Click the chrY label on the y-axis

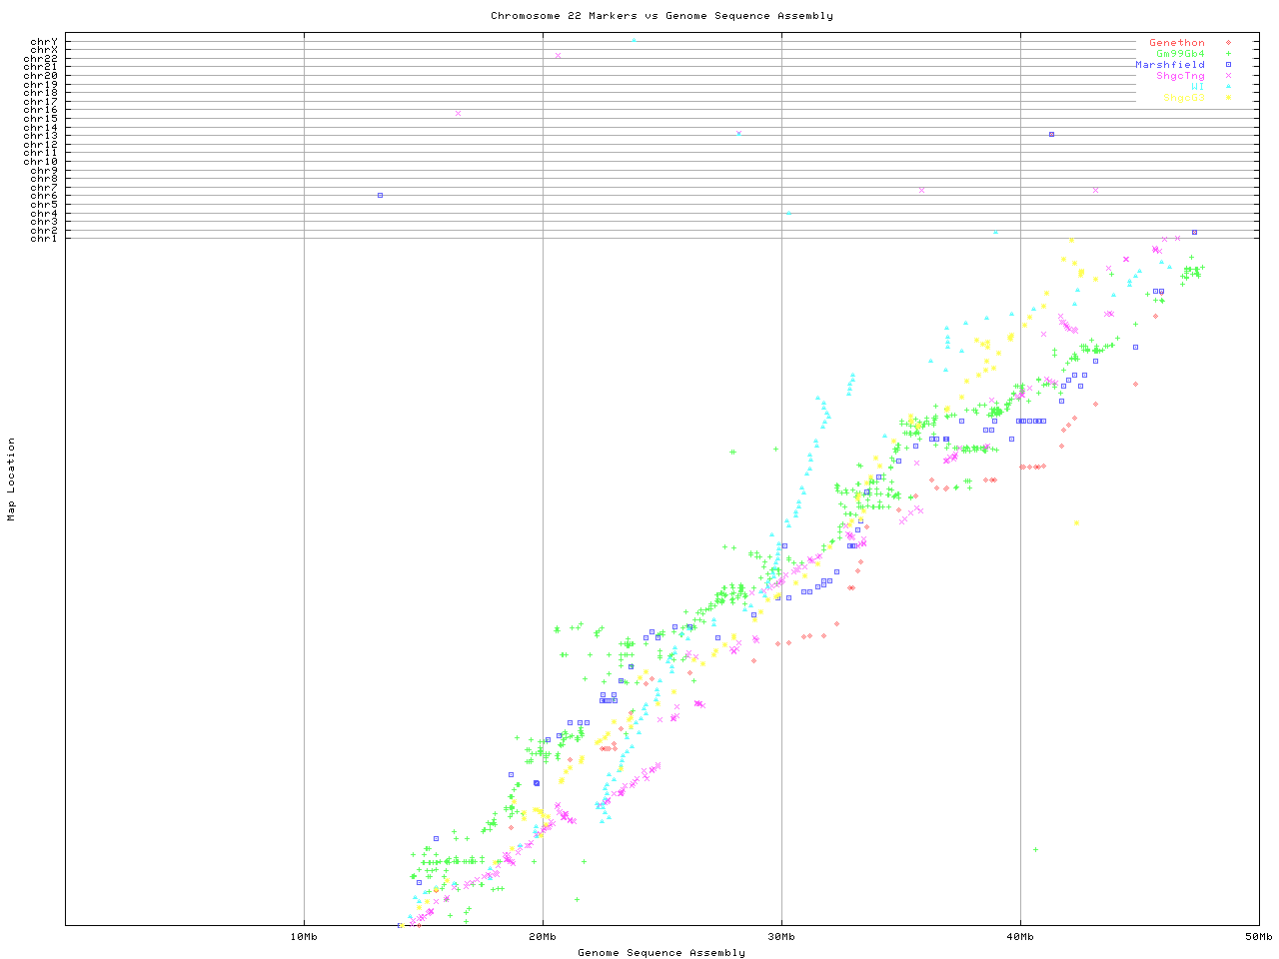[x=43, y=41]
